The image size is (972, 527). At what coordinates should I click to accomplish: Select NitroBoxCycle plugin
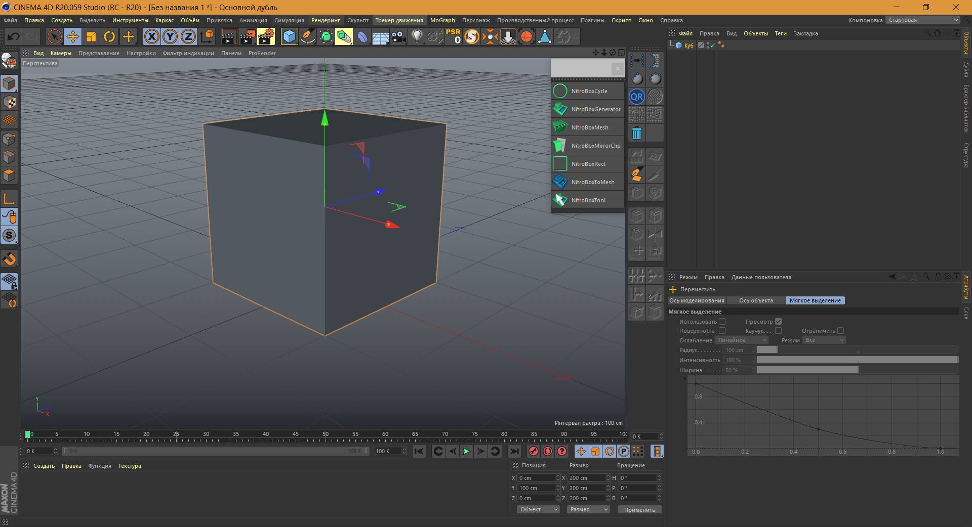point(587,91)
